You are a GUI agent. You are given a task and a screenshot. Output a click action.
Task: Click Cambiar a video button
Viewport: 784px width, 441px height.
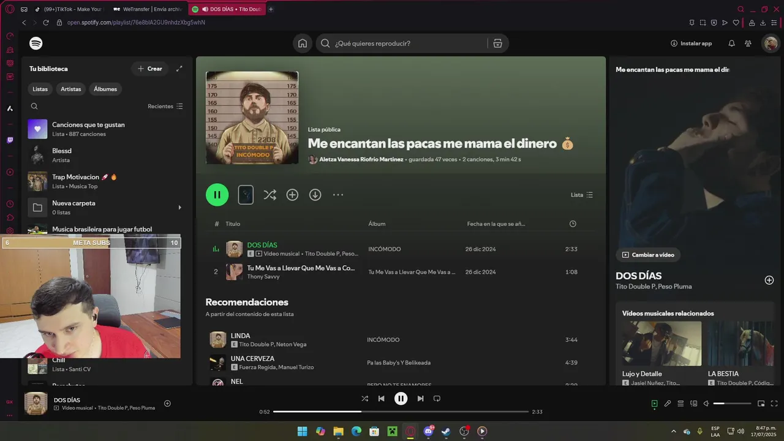click(648, 255)
